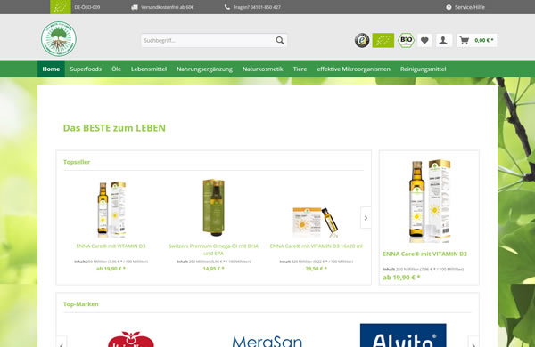Open the Lebensmittel category
535x347 pixels.
(x=149, y=69)
